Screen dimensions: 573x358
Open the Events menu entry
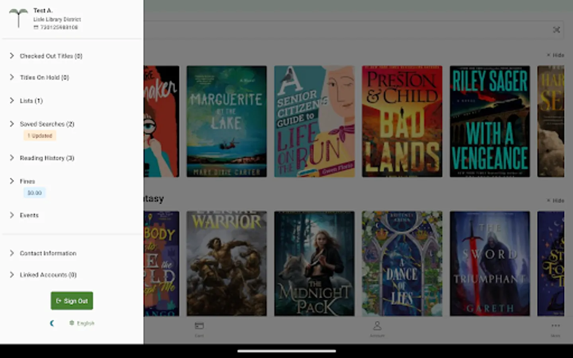[x=29, y=215]
